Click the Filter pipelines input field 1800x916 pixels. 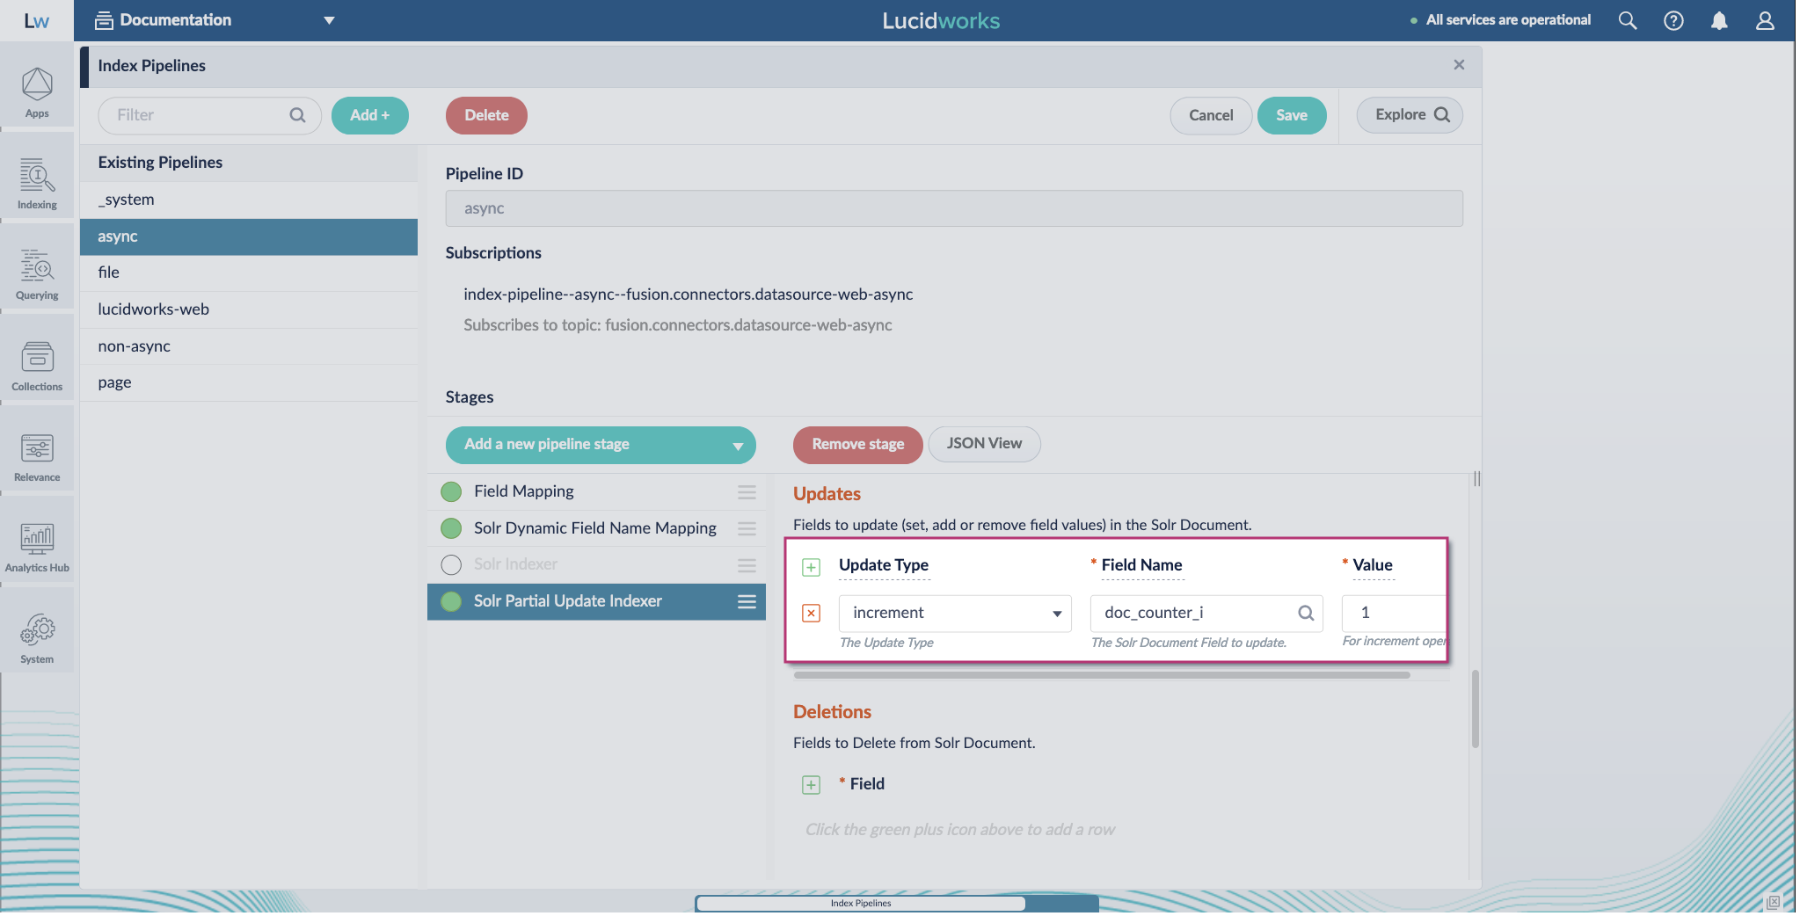(209, 115)
